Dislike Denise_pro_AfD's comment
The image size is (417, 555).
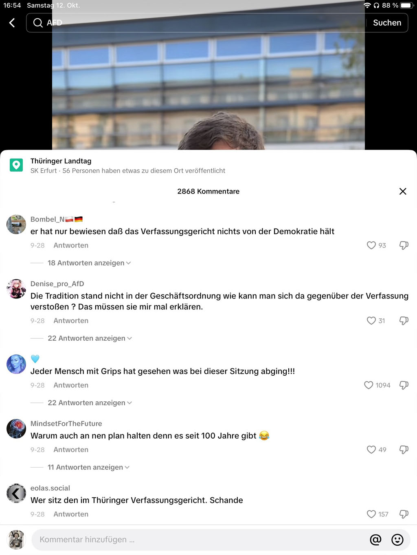404,320
